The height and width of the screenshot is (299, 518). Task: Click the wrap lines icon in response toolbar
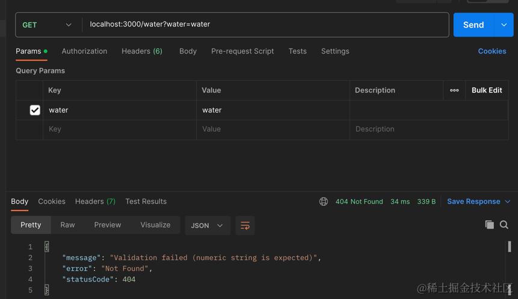(x=245, y=226)
